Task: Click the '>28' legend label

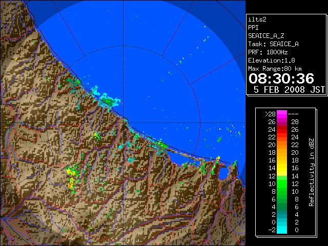Action: coord(270,114)
